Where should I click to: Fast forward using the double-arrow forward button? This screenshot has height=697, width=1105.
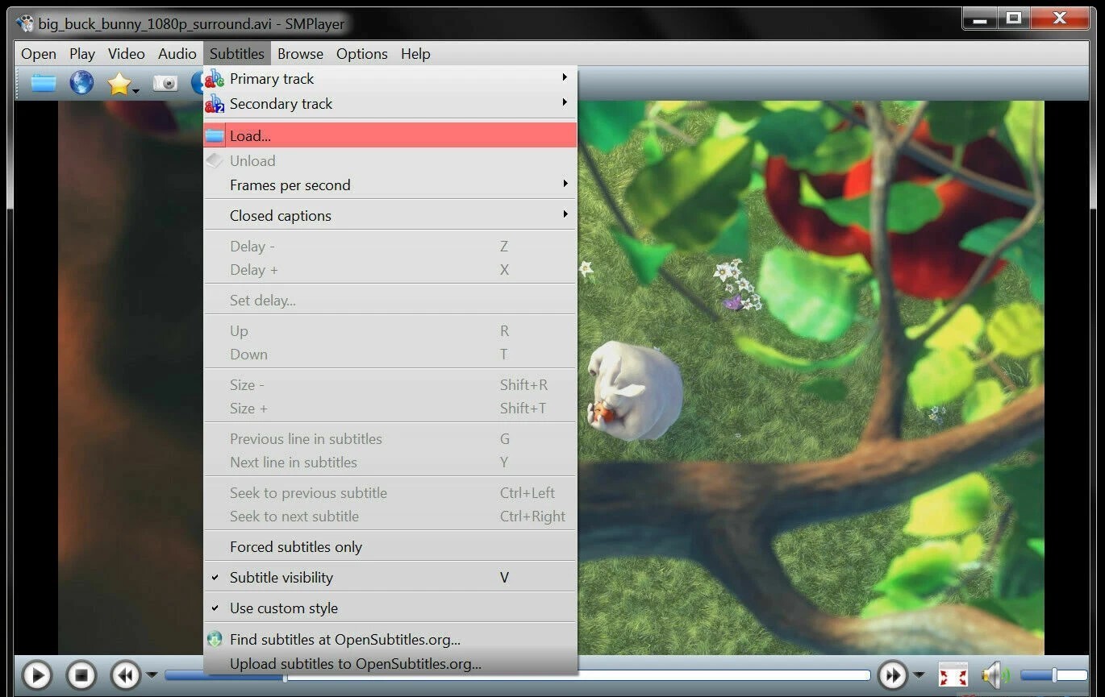(x=892, y=674)
